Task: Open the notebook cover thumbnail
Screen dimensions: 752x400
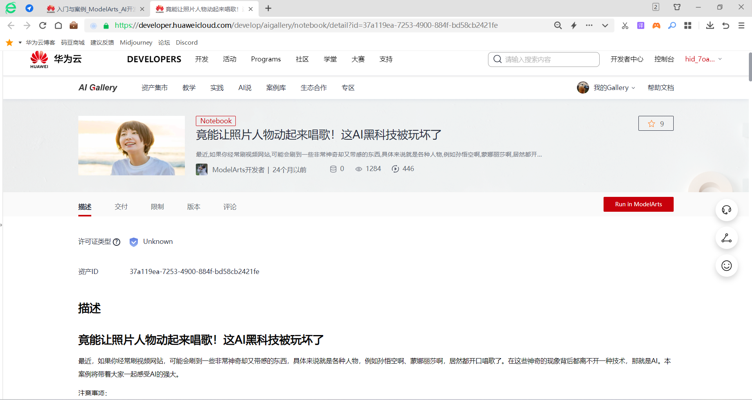Action: [132, 146]
